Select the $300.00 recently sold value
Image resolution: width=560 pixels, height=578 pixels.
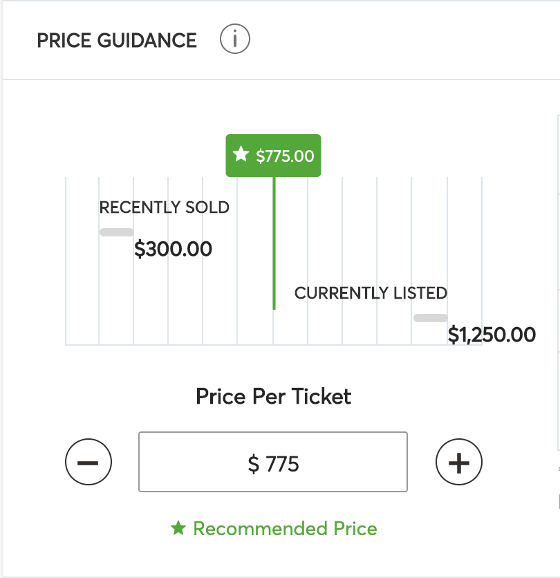174,249
